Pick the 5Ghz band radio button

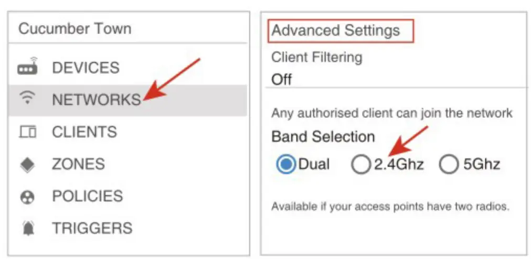(x=449, y=165)
